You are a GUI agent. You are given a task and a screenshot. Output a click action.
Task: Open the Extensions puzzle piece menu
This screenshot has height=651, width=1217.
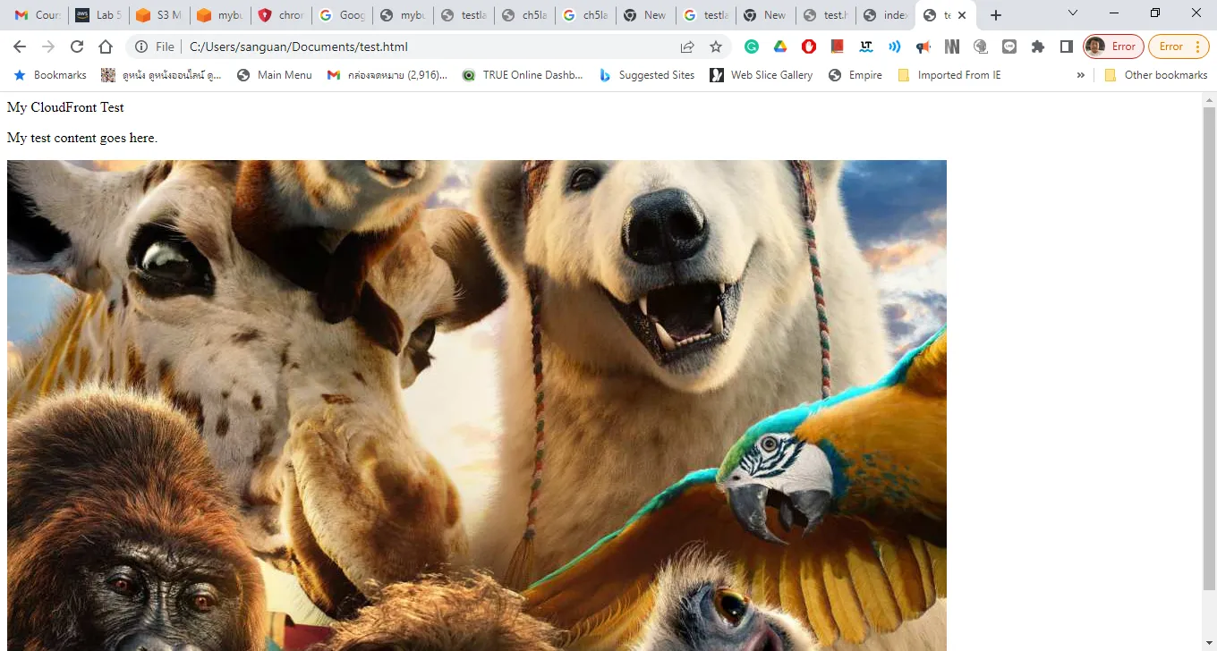(x=1038, y=46)
